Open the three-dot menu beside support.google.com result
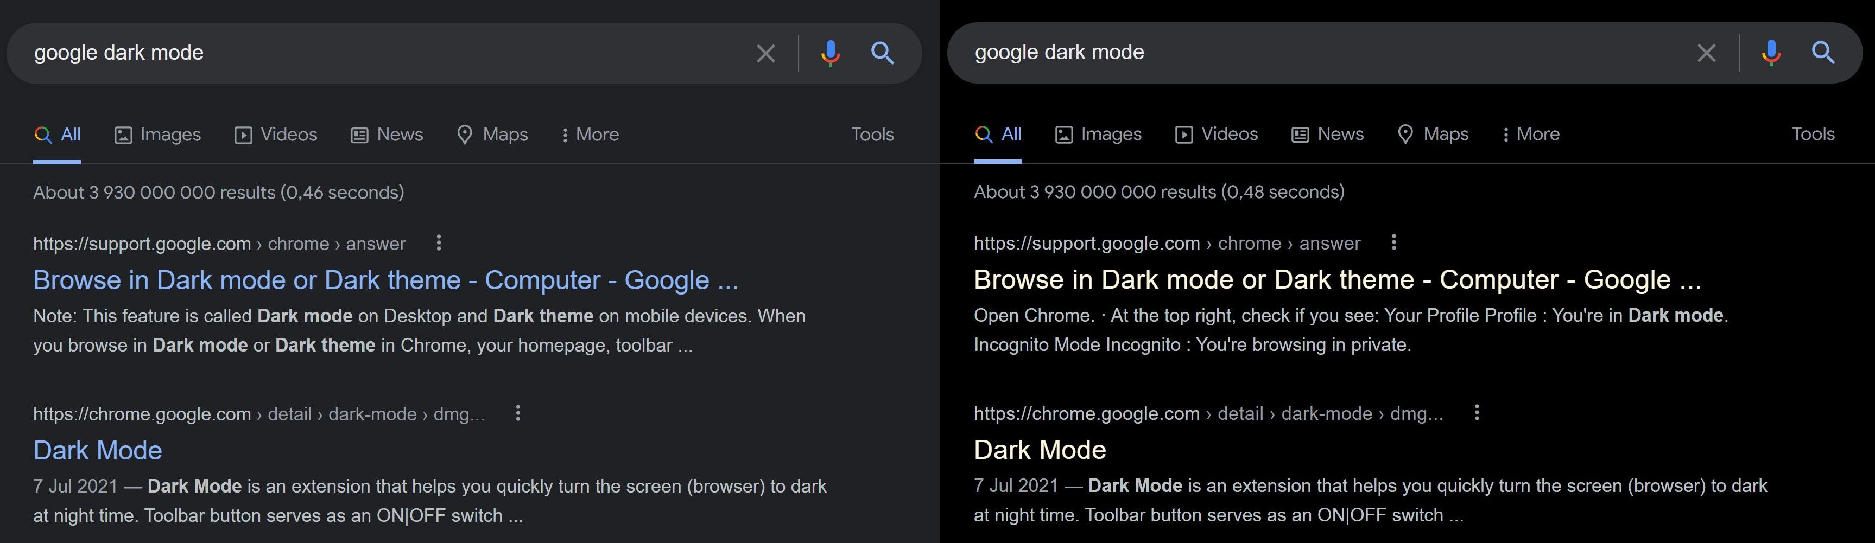Viewport: 1875px width, 543px height. (439, 244)
